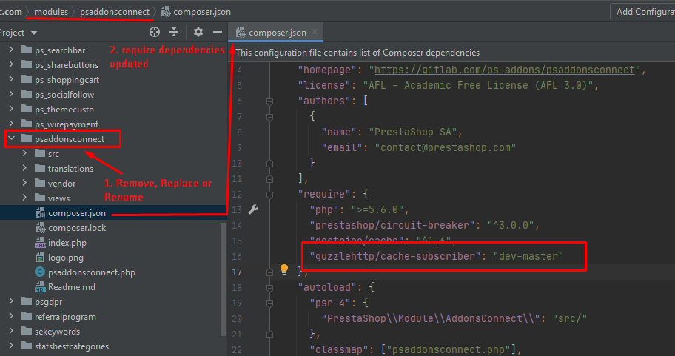
Task: Open Project panel settings gear
Action: pos(198,33)
